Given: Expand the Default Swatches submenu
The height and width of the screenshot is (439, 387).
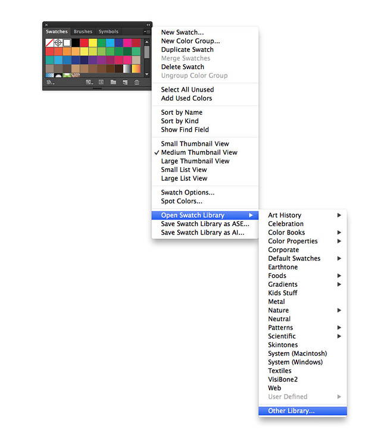Looking at the screenshot, I should 302,258.
